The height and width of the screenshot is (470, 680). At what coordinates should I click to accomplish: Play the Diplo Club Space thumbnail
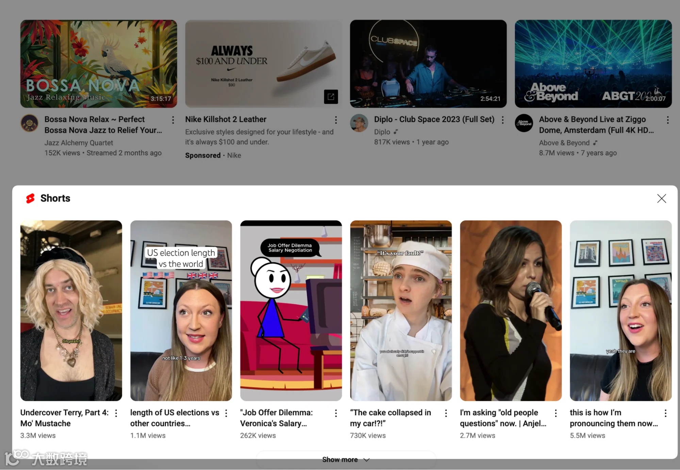tap(428, 64)
